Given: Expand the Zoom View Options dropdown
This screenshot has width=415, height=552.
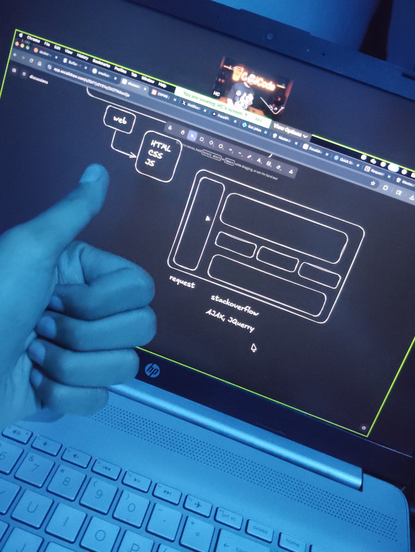Looking at the screenshot, I should tap(290, 131).
